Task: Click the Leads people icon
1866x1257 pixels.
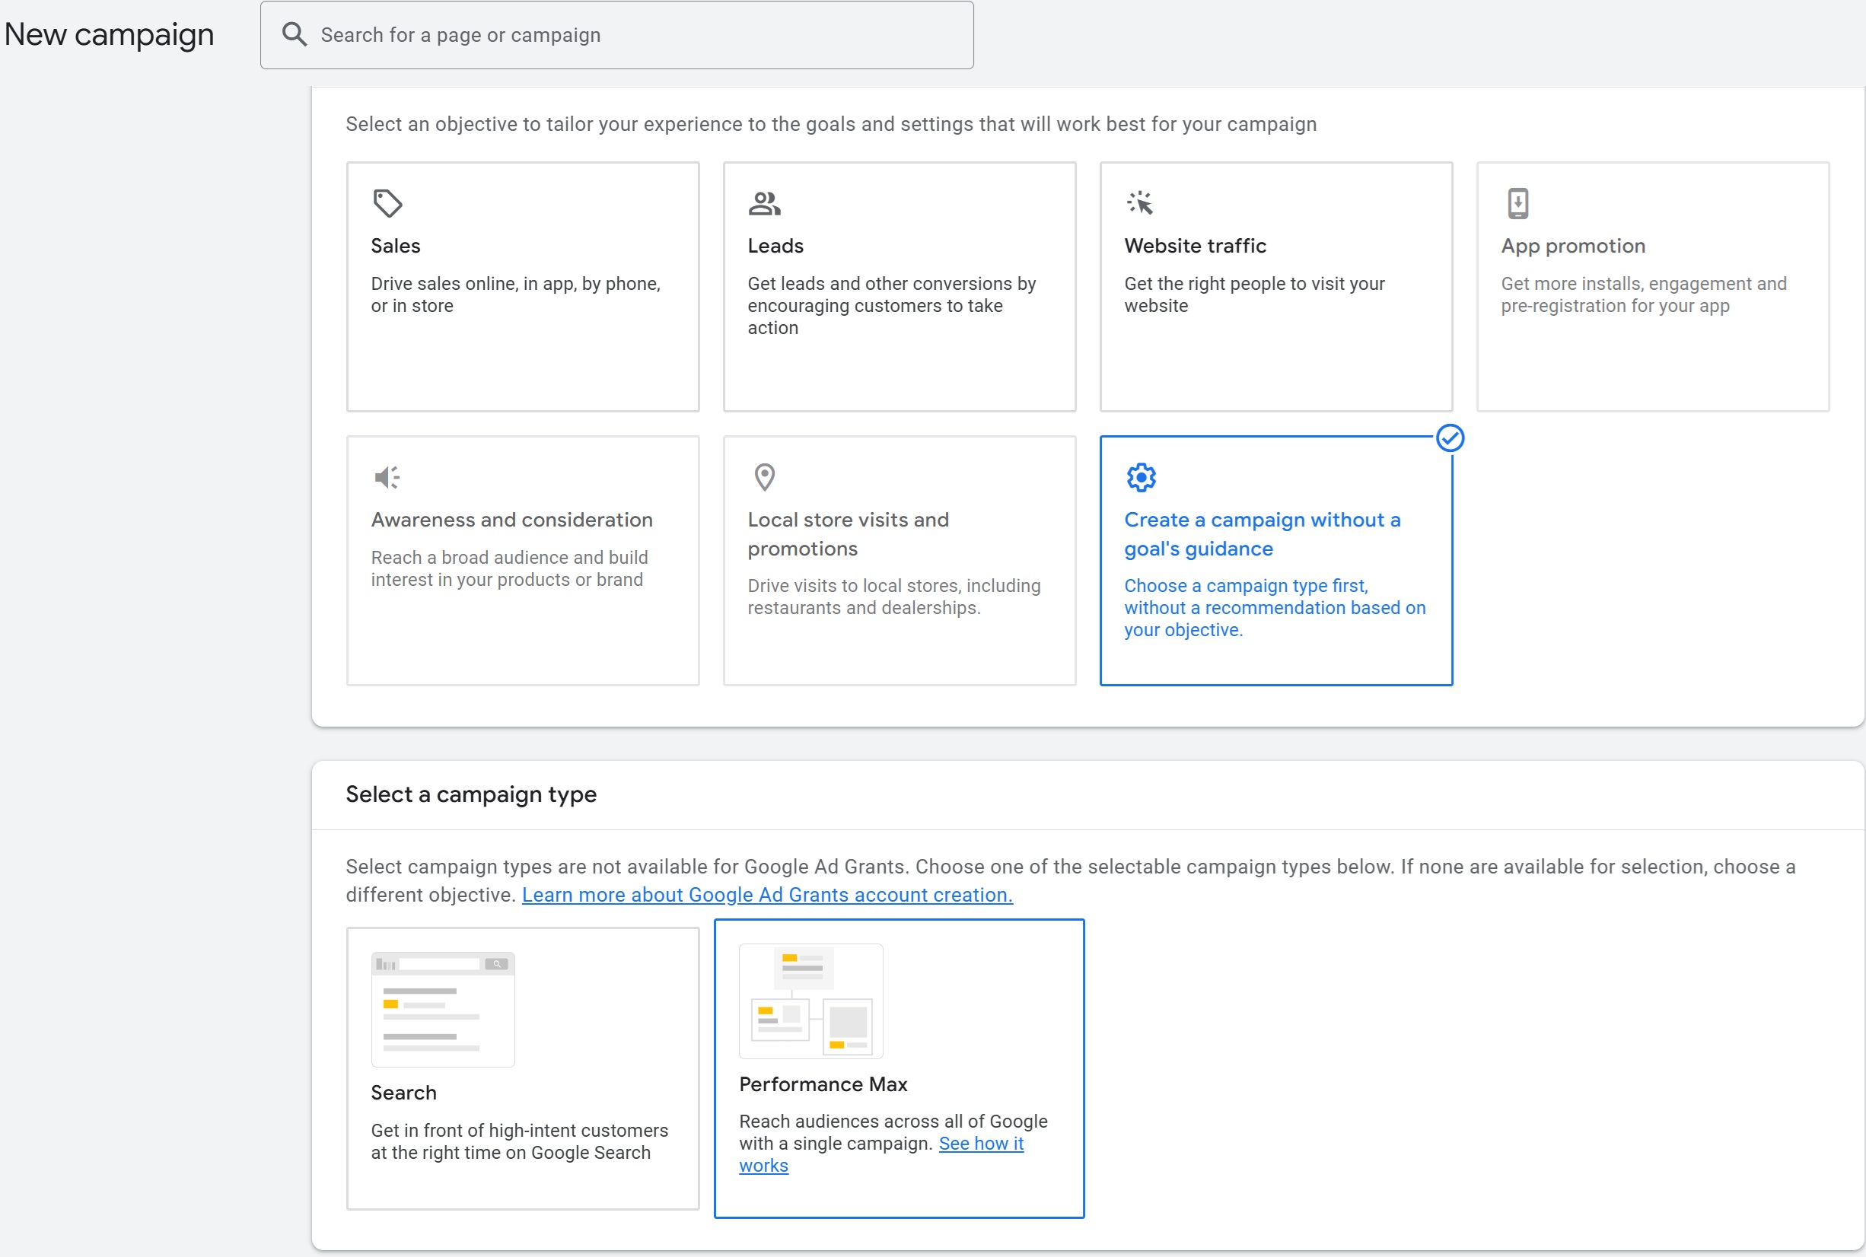Action: click(x=764, y=203)
